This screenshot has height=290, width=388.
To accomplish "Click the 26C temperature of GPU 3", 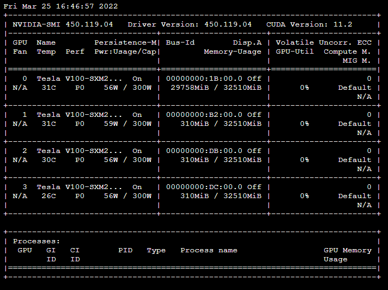I will (49, 196).
